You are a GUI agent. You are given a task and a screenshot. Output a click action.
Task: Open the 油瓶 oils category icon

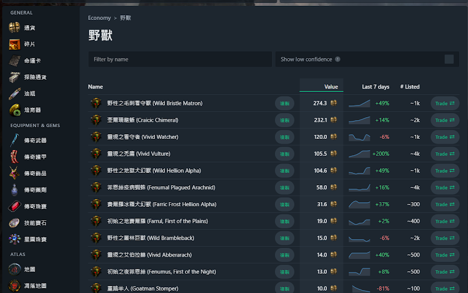pos(14,94)
